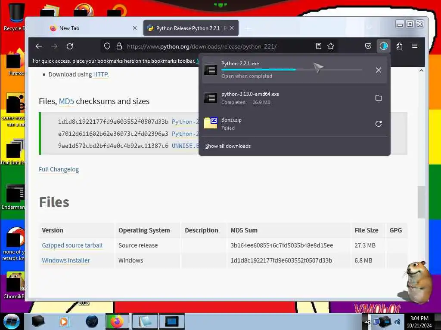Screen dimensions: 441x330
Task: Click the Python-2.2.1.exe download progress bar
Action: 292,70
